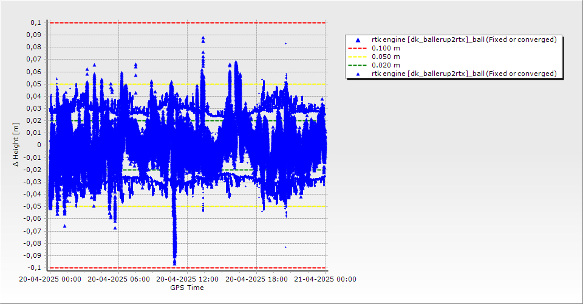Click the "Δ Height [m]" axis title

coord(16,144)
